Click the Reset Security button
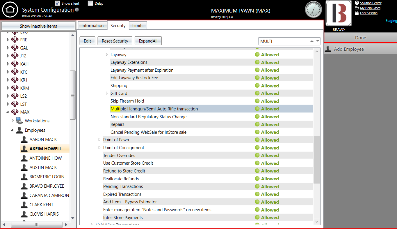 [115, 41]
